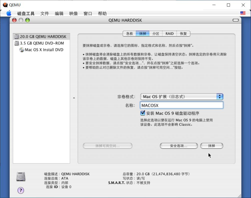The height and width of the screenshot is (198, 251).
Task: Click the red close button of the QEMU HARDDISK window
Action: pos(15,20)
